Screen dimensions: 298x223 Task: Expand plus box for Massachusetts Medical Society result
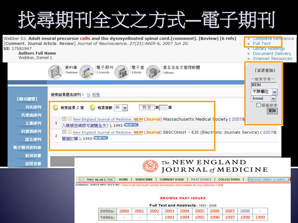tap(64, 119)
